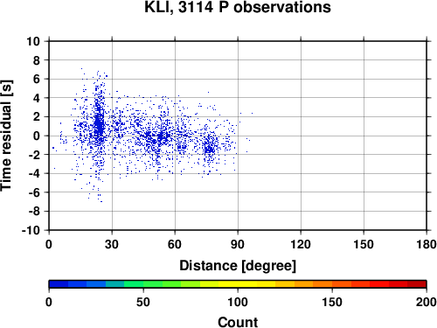
Task: Click the x-axis tick label 120
Action: [301, 244]
